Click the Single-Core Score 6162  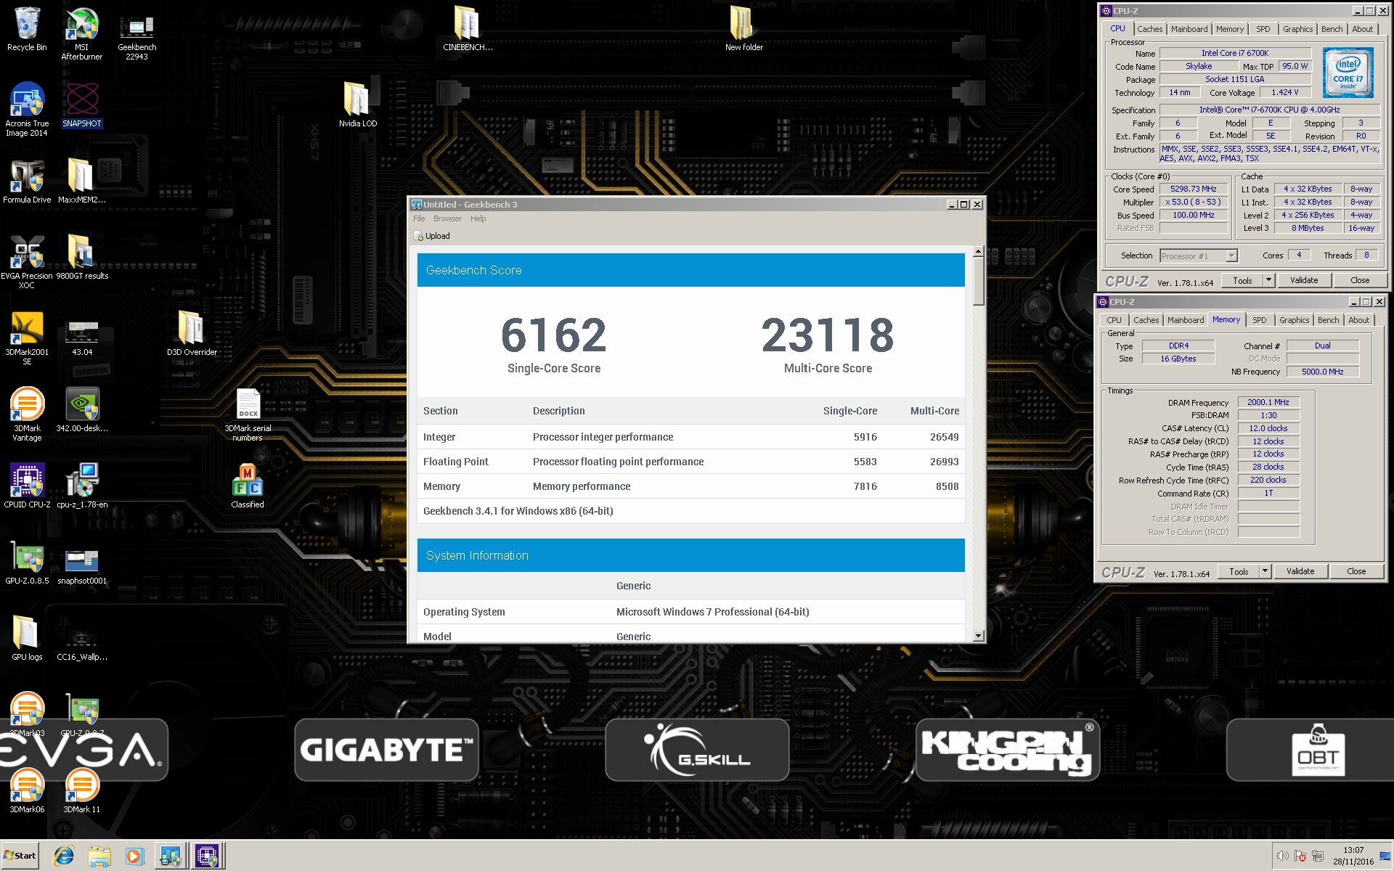click(553, 335)
